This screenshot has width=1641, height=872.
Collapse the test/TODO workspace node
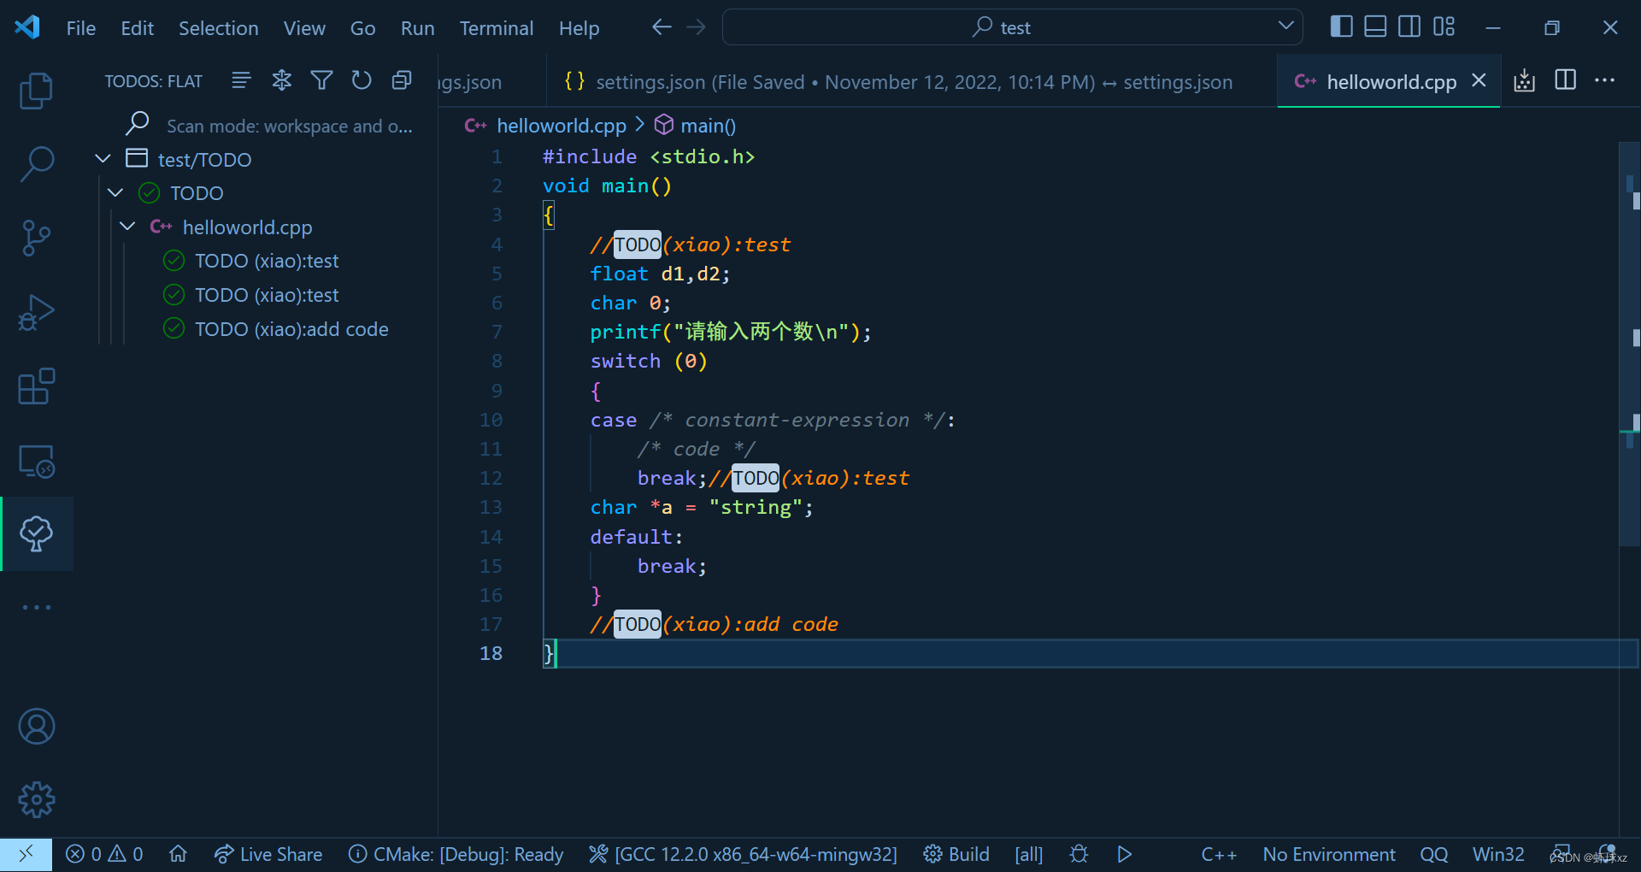click(x=103, y=159)
